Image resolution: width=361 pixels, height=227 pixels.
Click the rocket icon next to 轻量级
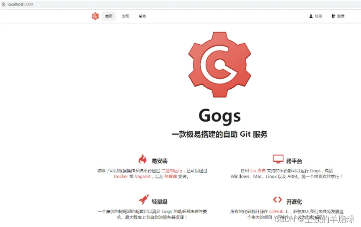pyautogui.click(x=144, y=199)
